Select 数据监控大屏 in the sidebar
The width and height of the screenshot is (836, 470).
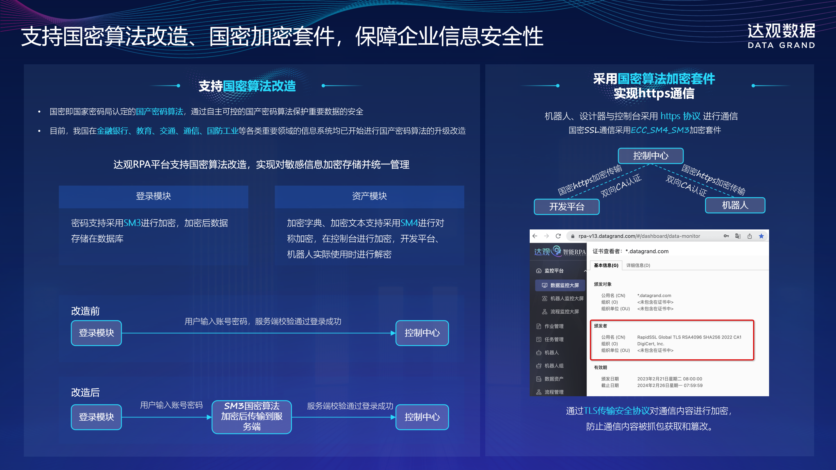pyautogui.click(x=564, y=285)
